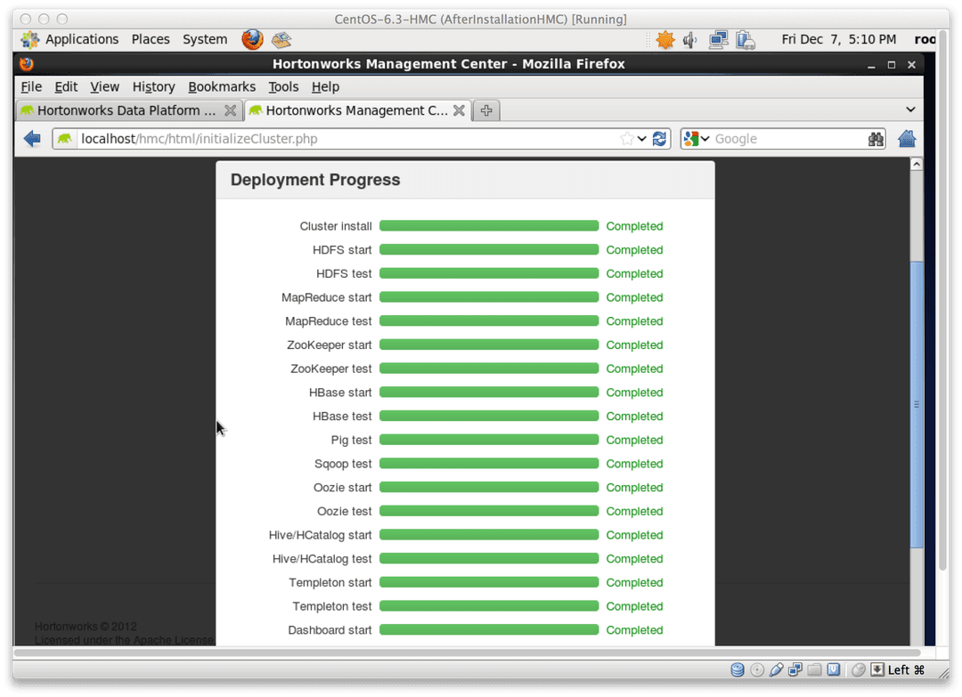Open the Bookmarks menu
The height and width of the screenshot is (697, 962).
click(x=222, y=86)
